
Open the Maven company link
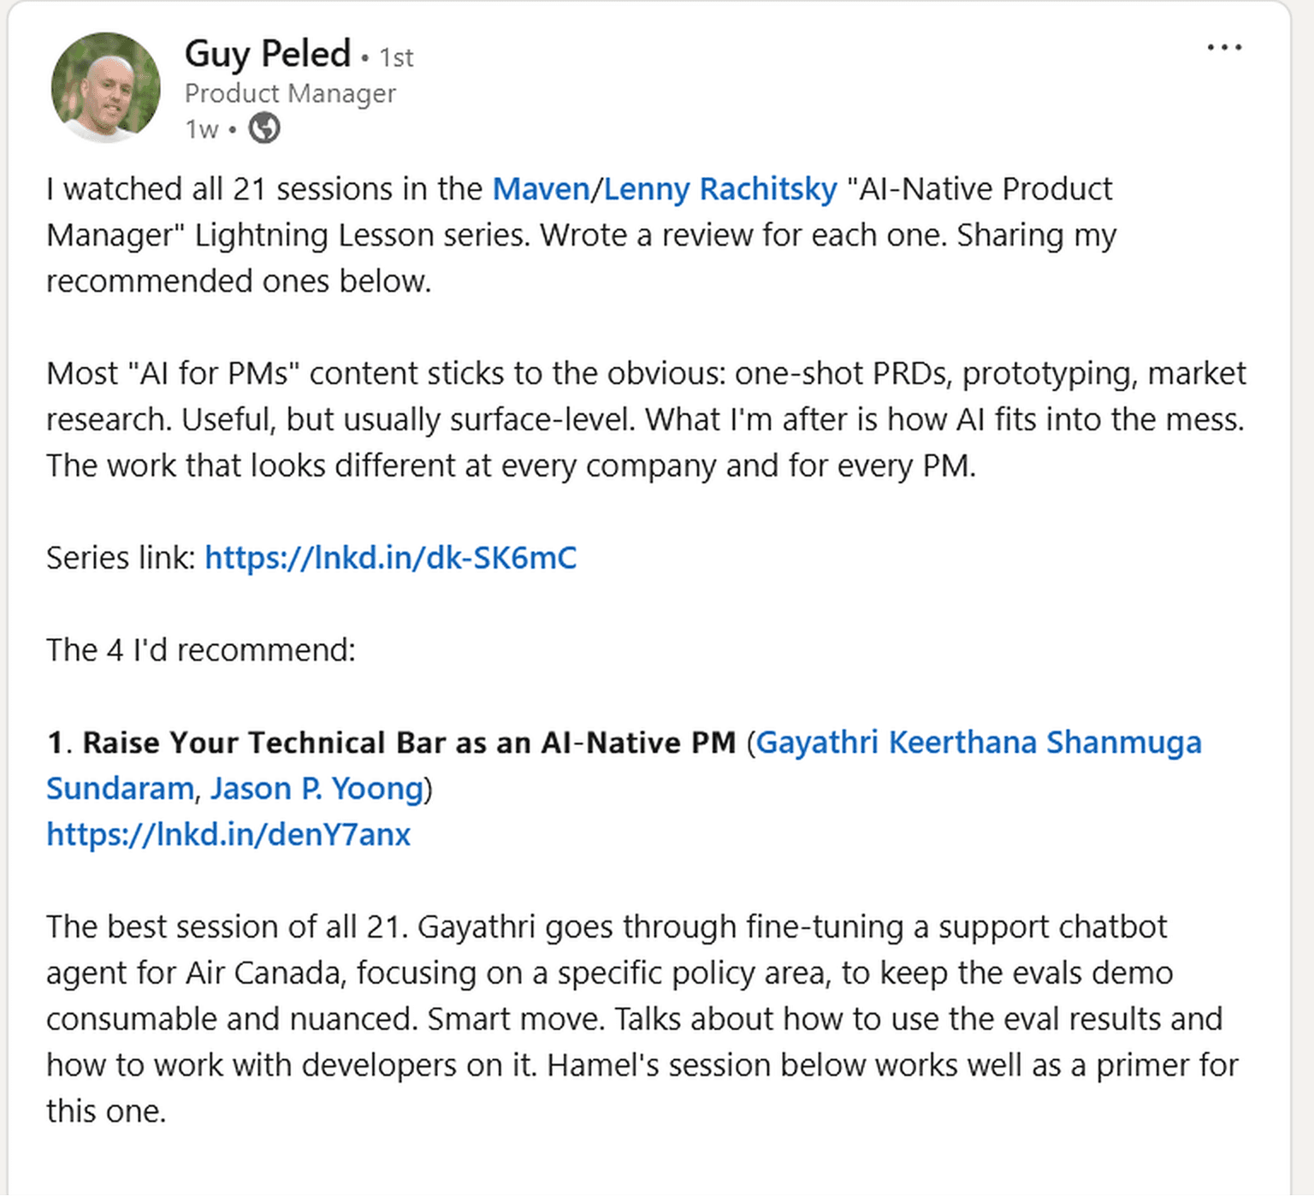pos(541,189)
